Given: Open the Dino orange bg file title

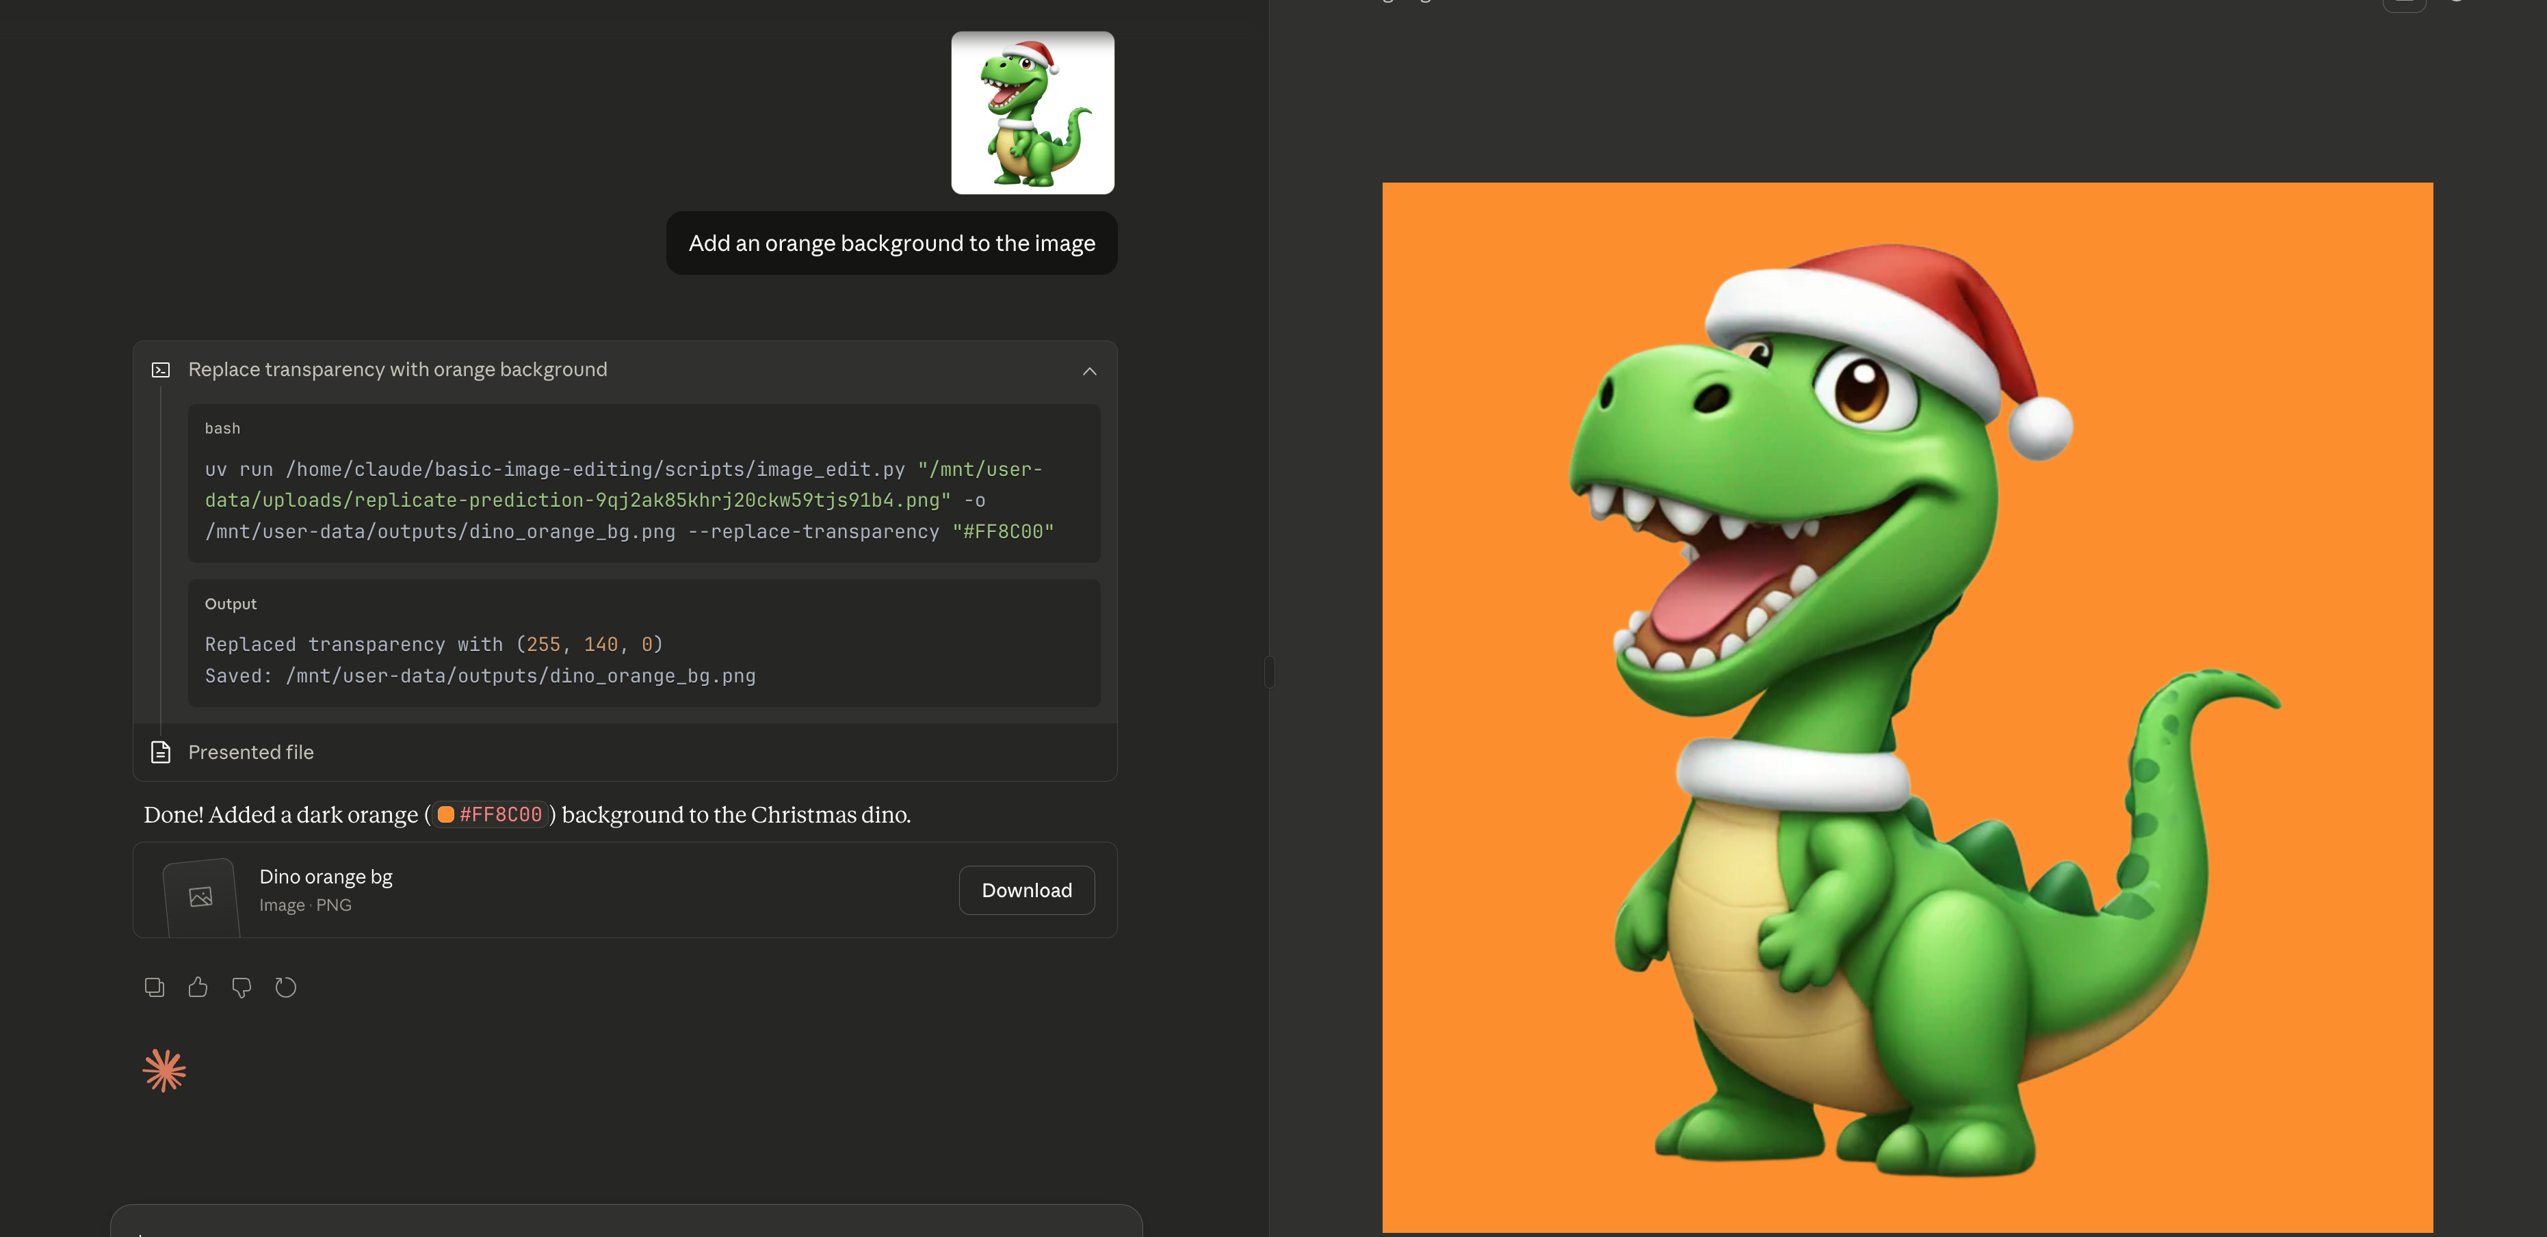Looking at the screenshot, I should coord(325,877).
